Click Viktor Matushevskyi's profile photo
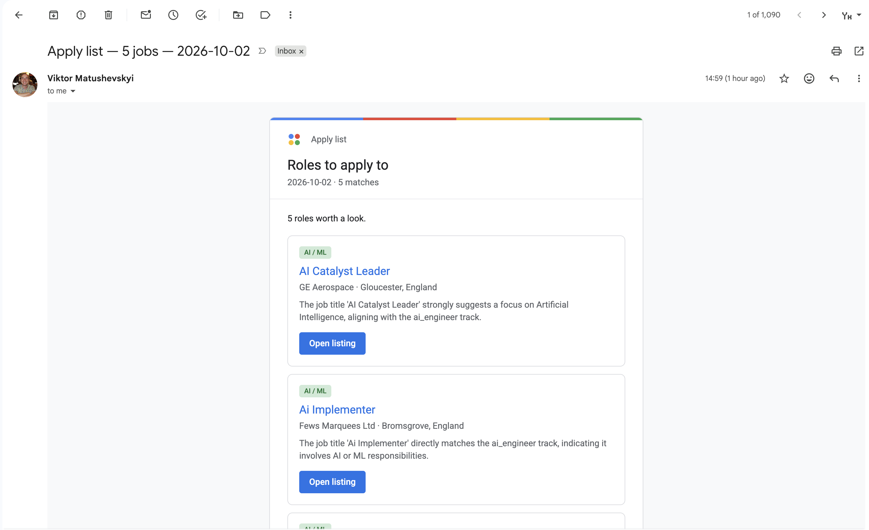869x530 pixels. [x=25, y=85]
